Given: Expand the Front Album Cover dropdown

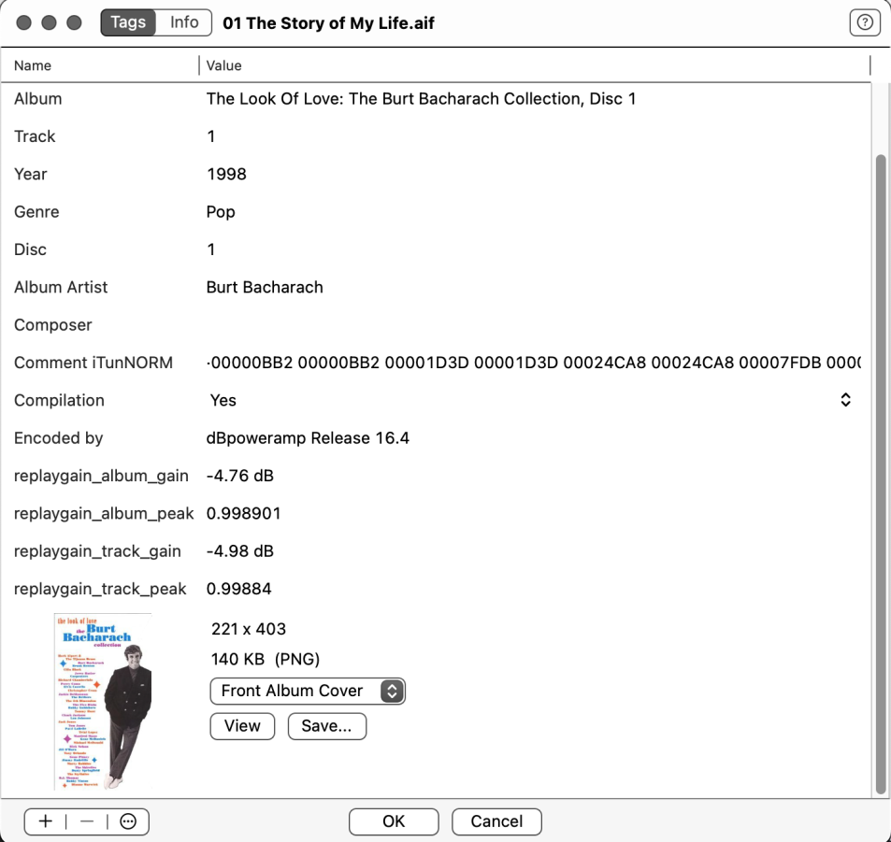Looking at the screenshot, I should pyautogui.click(x=308, y=691).
